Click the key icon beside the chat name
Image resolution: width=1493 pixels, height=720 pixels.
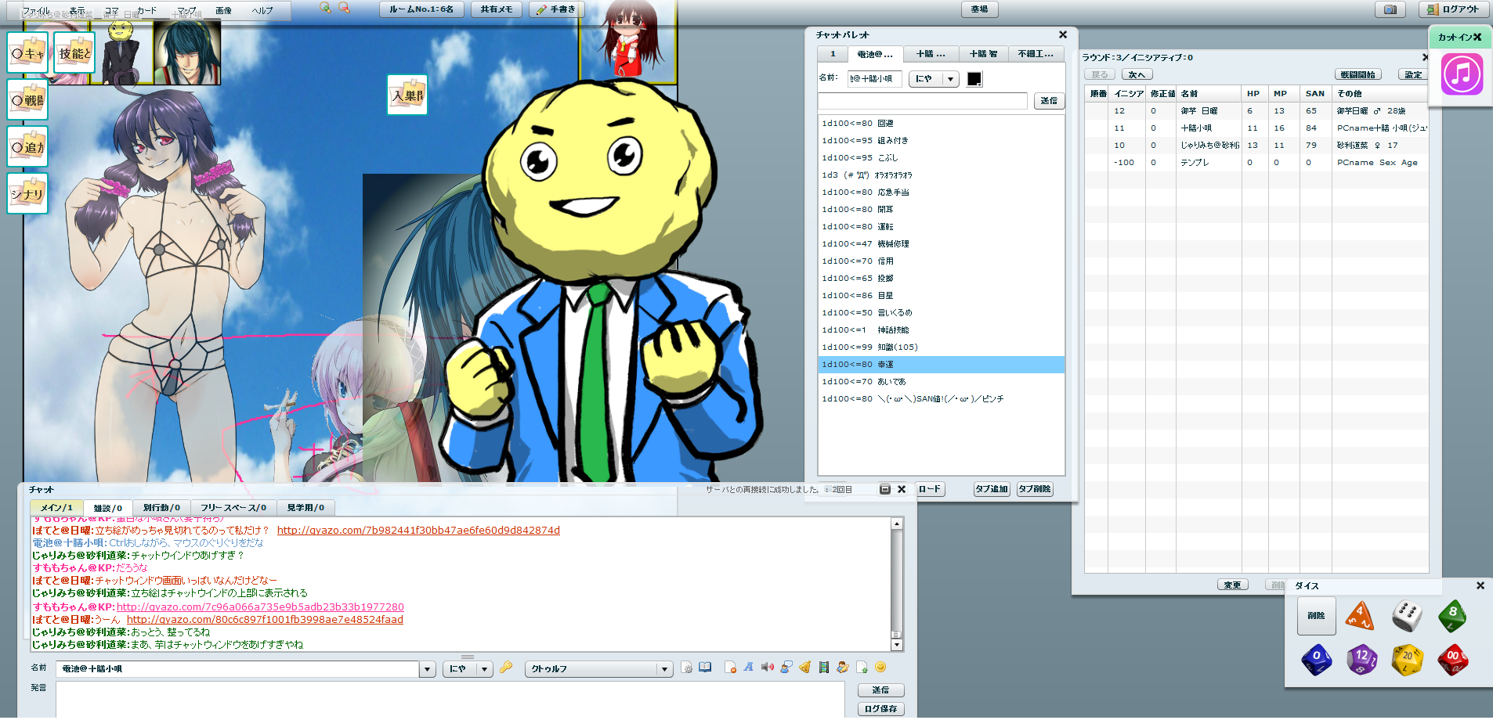pyautogui.click(x=506, y=668)
